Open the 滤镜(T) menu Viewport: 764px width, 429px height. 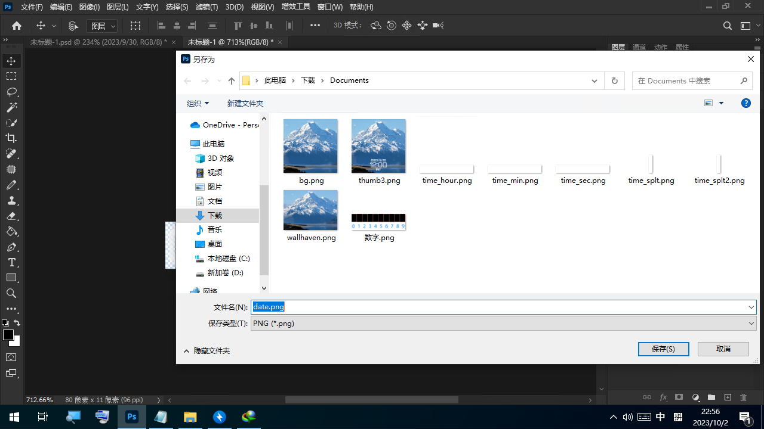(207, 7)
